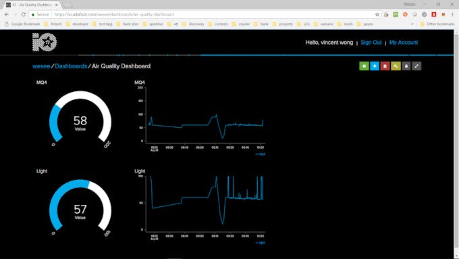Click the orange round extension icon
This screenshot has width=459, height=259.
(x=405, y=14)
